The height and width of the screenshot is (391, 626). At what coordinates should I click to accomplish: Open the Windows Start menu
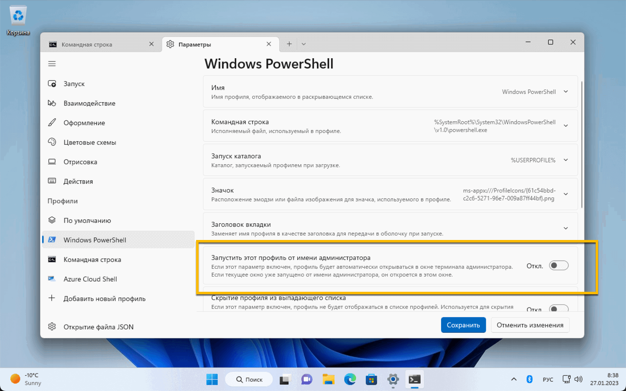[212, 379]
